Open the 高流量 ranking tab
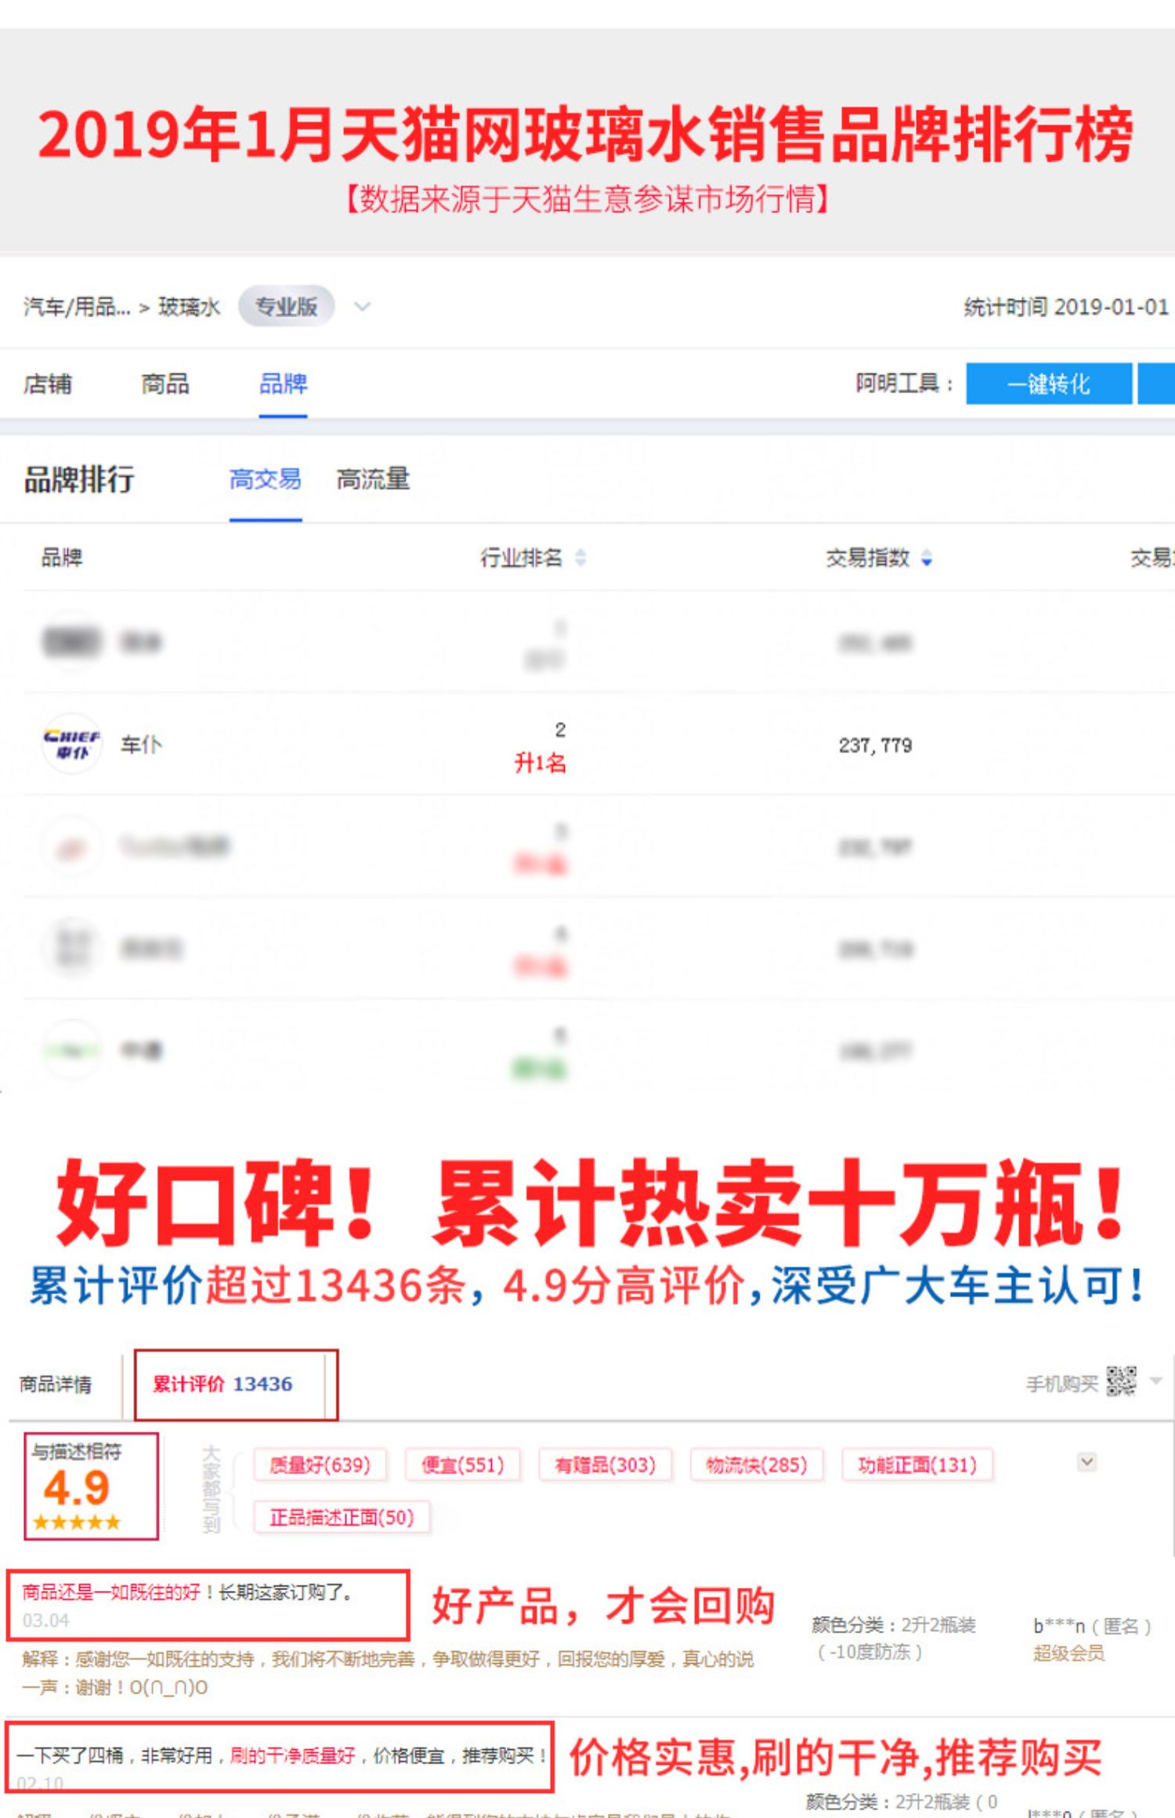1175x1818 pixels. pos(373,478)
